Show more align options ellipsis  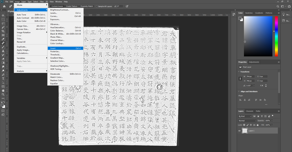[x=266, y=104]
